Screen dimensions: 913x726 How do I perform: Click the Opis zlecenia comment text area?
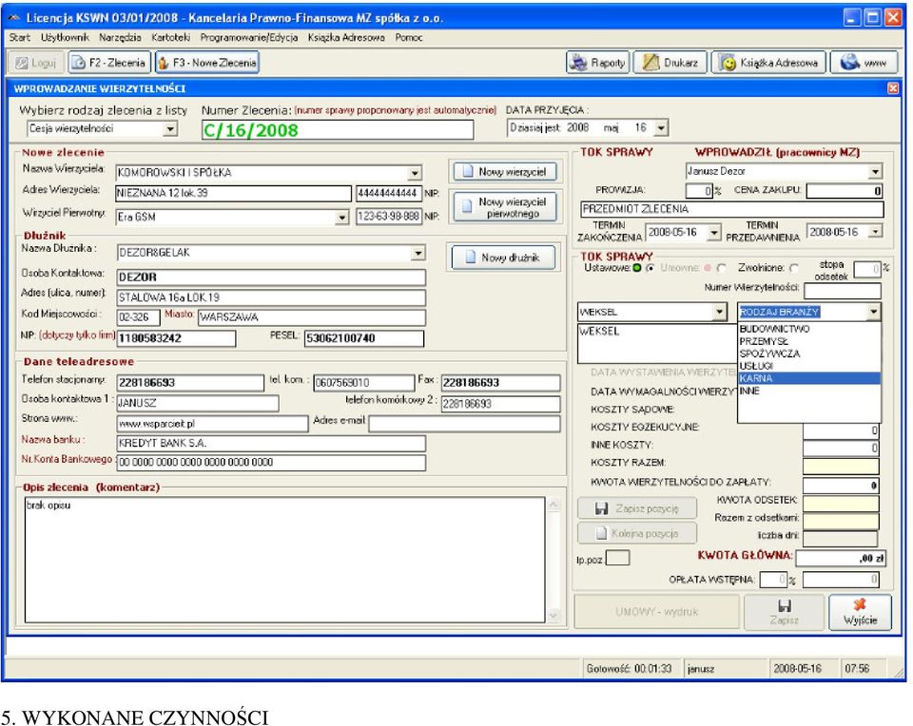click(x=284, y=560)
